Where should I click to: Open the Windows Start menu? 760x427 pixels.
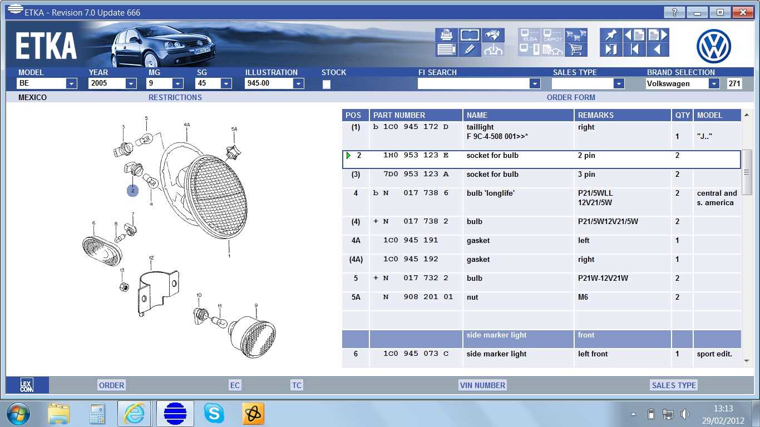click(x=18, y=414)
